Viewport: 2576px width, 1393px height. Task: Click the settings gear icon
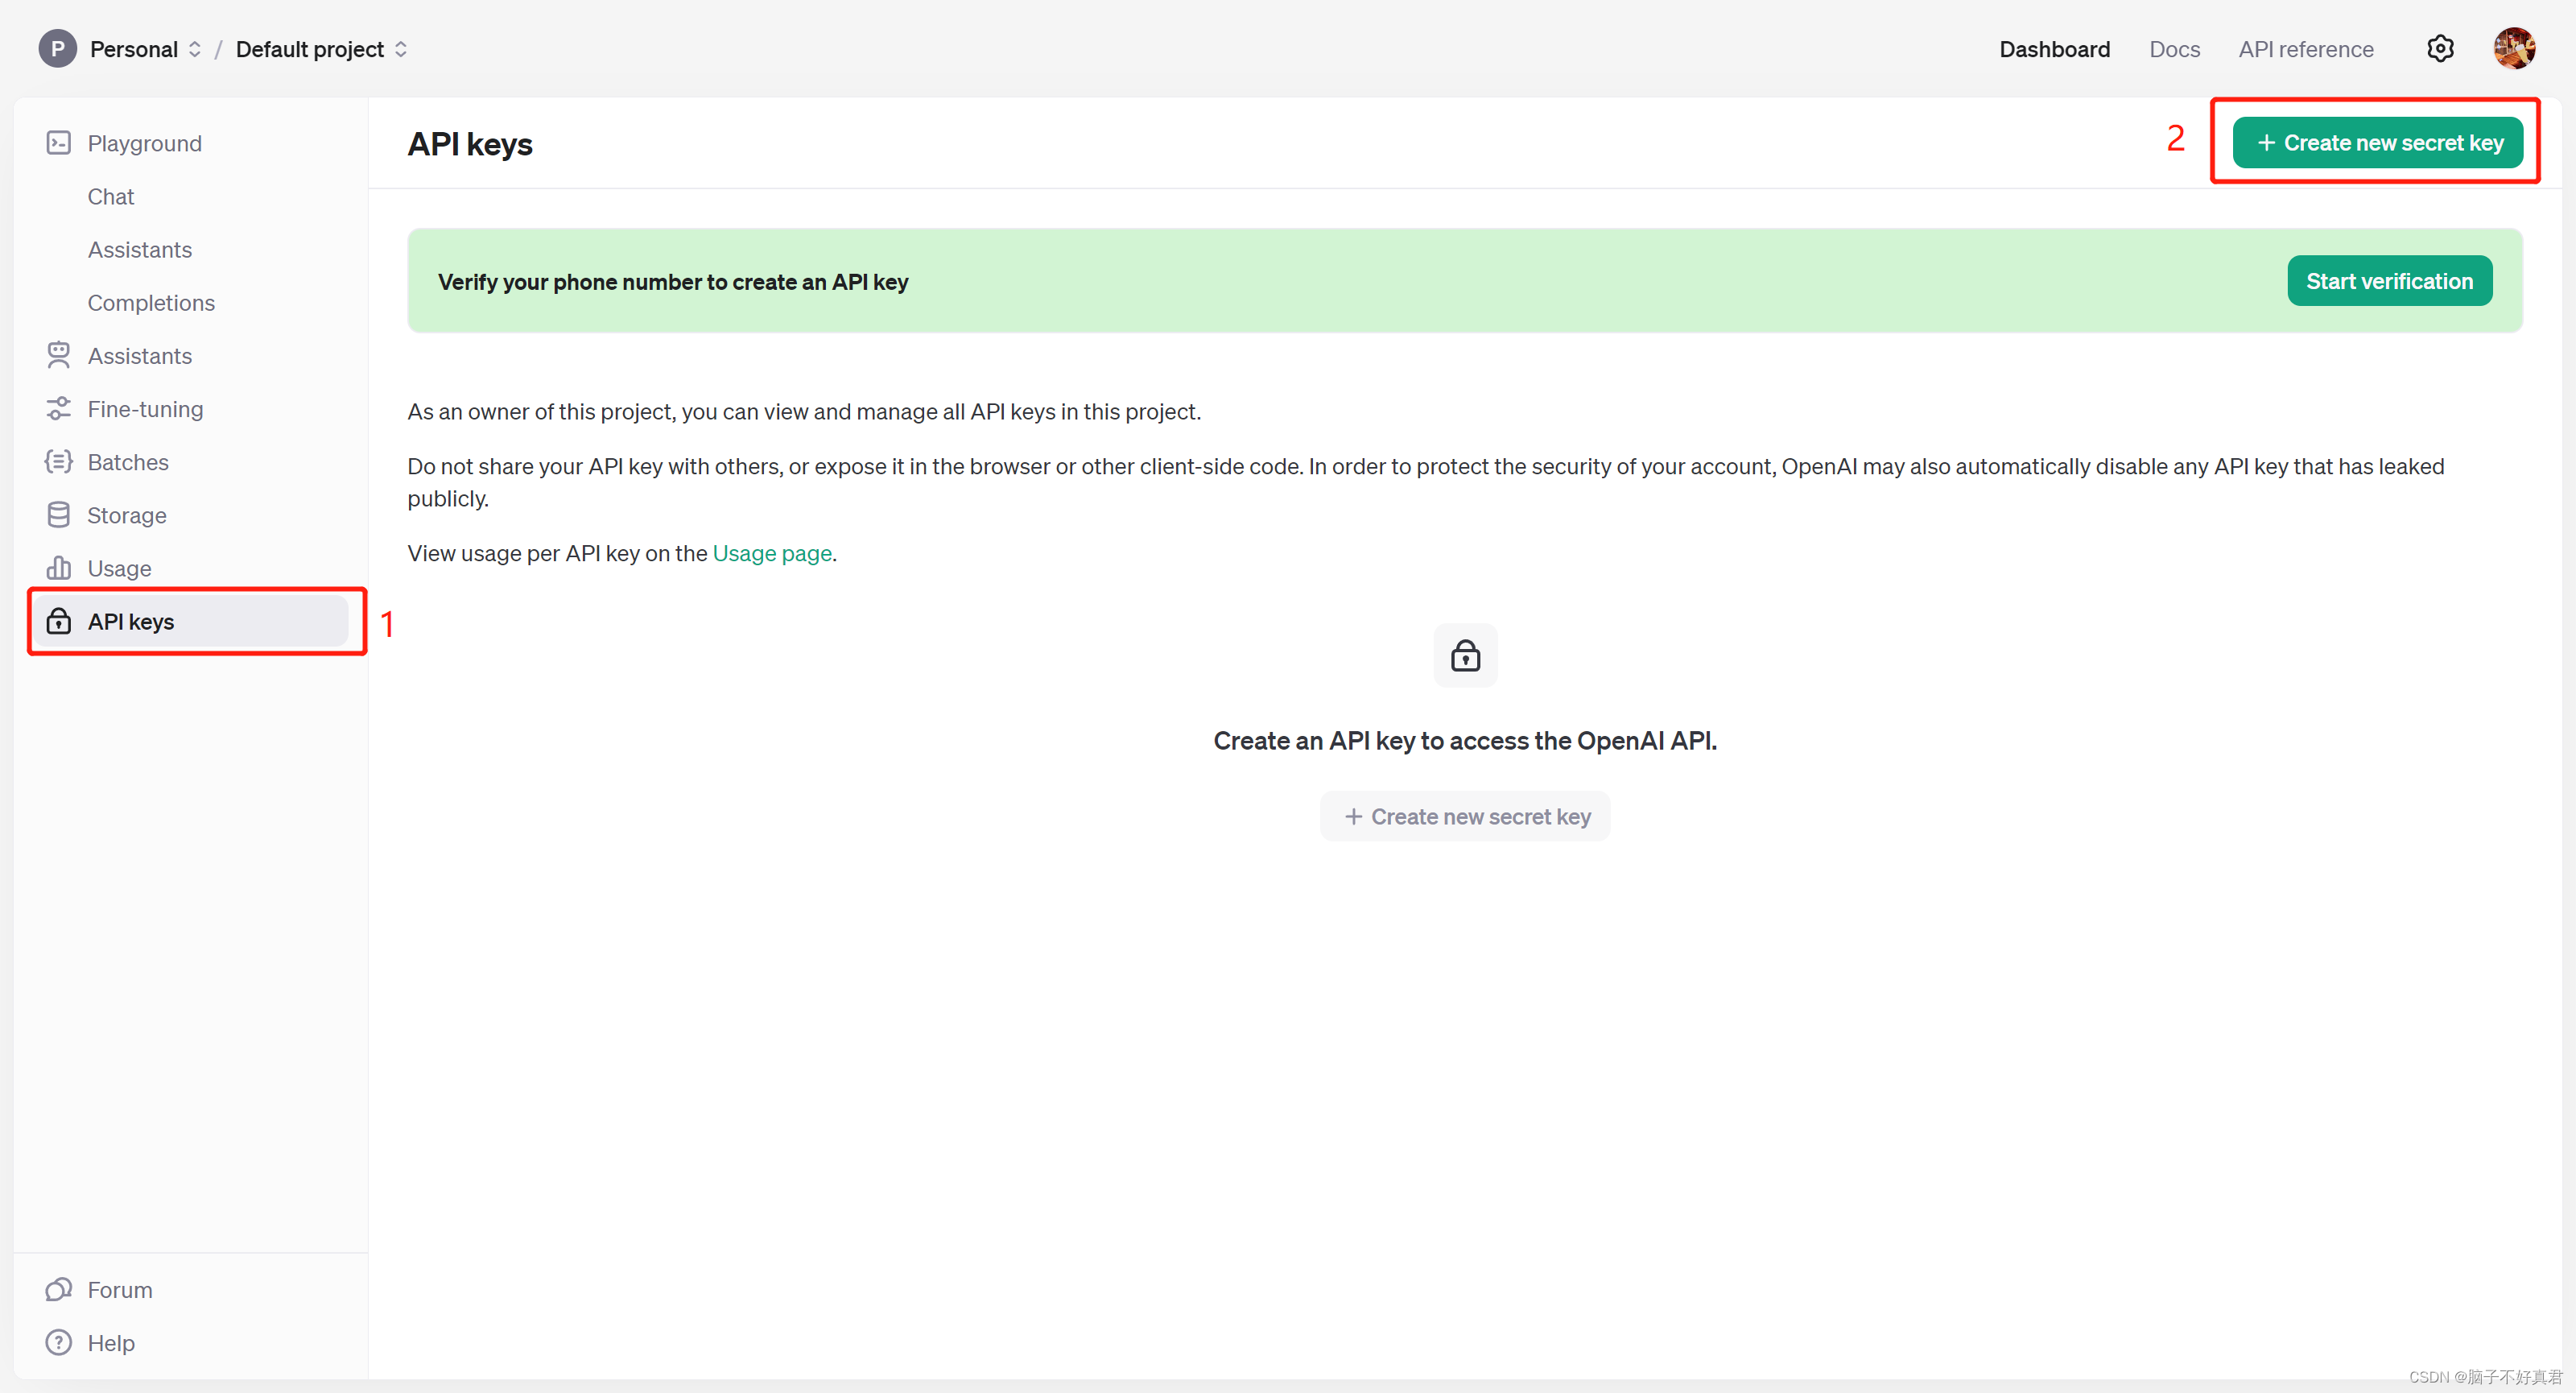pyautogui.click(x=2441, y=48)
